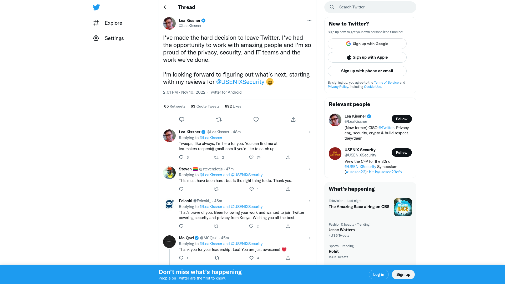Go back using the Thread back arrow
Viewport: 505px width, 284px height.
pos(165,7)
